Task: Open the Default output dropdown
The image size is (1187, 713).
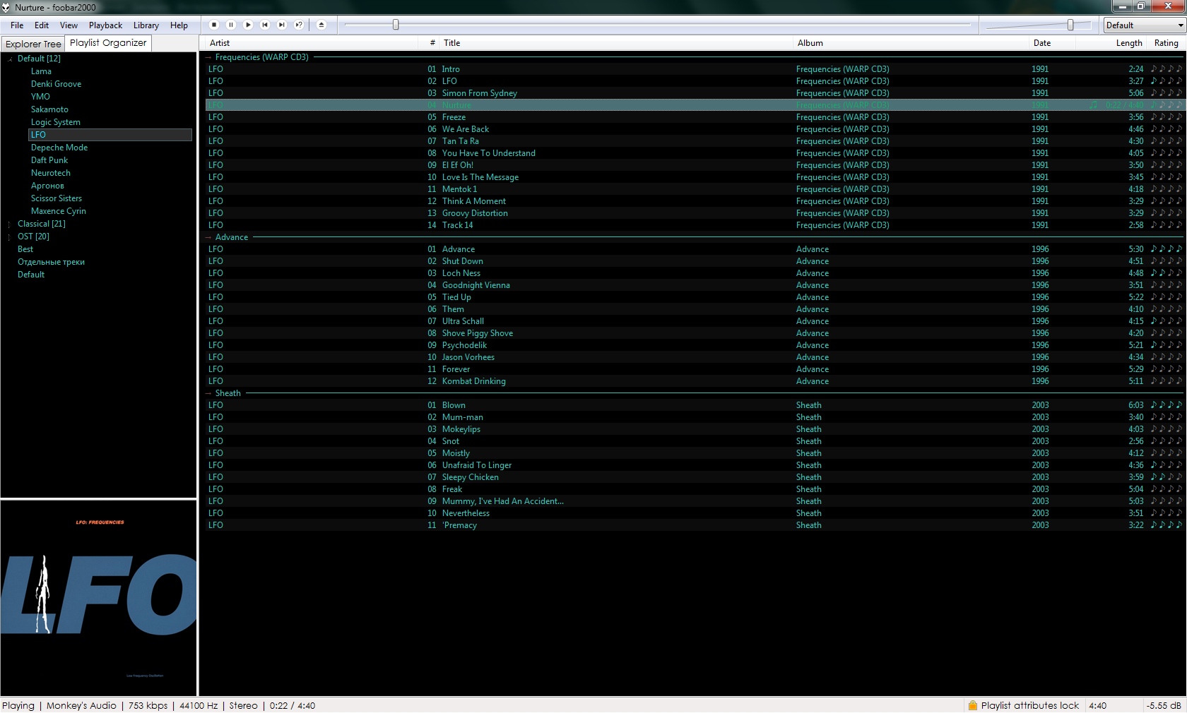Action: [1145, 25]
